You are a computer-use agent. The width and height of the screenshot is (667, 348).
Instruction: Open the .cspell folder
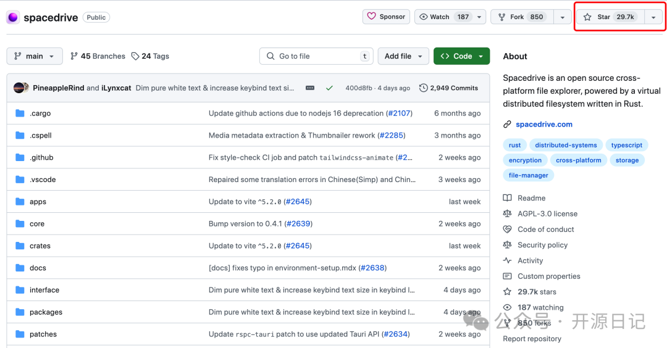(40, 135)
